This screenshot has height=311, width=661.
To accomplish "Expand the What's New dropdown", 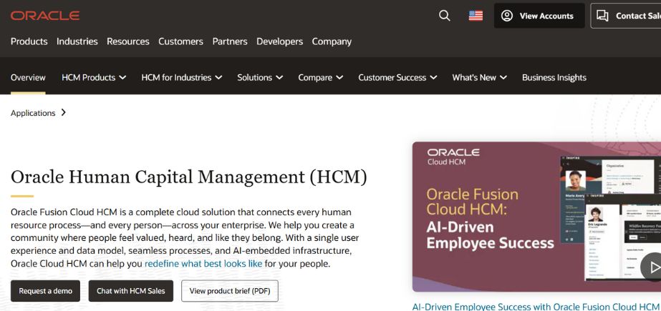I will (x=479, y=77).
